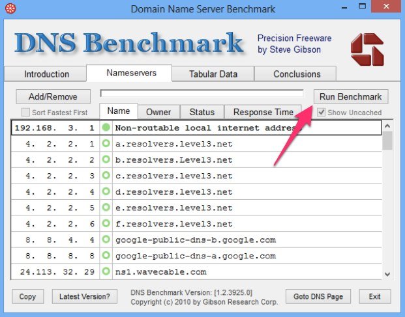Click the Add/Remove button

[x=53, y=96]
